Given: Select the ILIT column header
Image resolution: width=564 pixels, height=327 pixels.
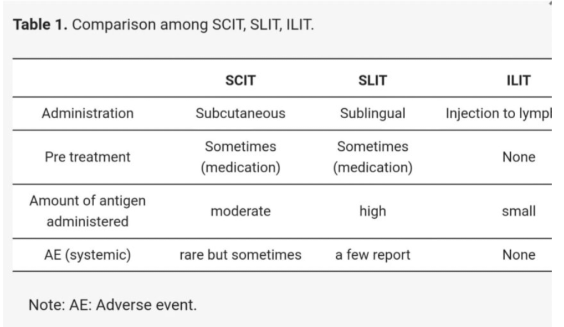Looking at the screenshot, I should (519, 80).
